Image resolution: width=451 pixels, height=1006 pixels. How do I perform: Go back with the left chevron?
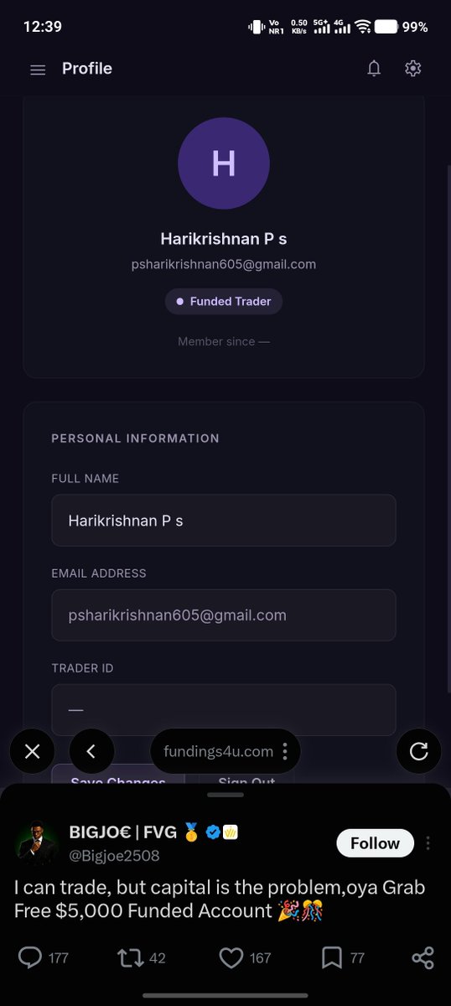click(91, 751)
